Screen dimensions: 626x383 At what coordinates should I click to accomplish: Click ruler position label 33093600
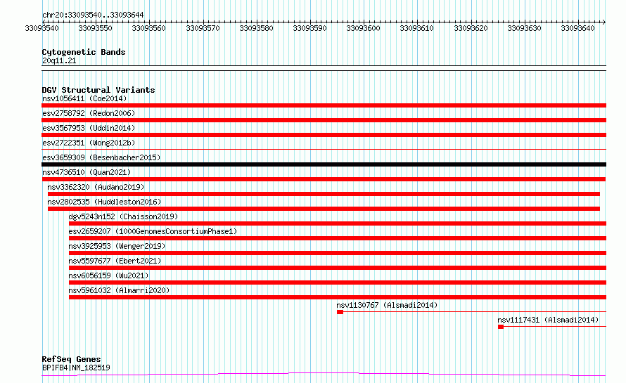(x=364, y=28)
